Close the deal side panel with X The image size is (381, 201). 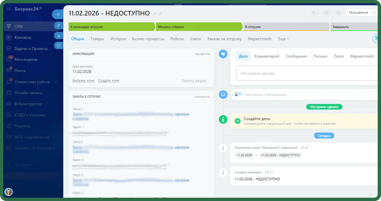point(58,14)
